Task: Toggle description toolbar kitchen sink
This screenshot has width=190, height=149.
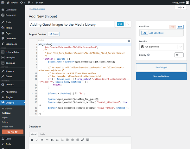Action: click(88, 140)
